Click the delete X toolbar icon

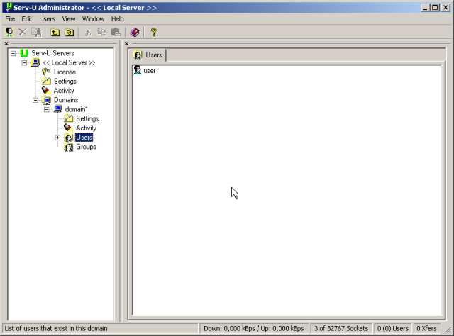pos(22,32)
